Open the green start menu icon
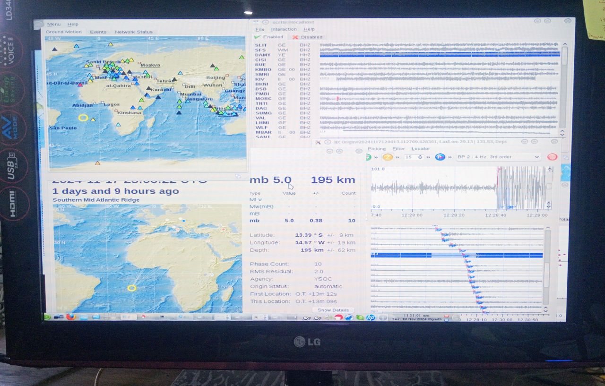This screenshot has height=386, width=605. (48, 317)
